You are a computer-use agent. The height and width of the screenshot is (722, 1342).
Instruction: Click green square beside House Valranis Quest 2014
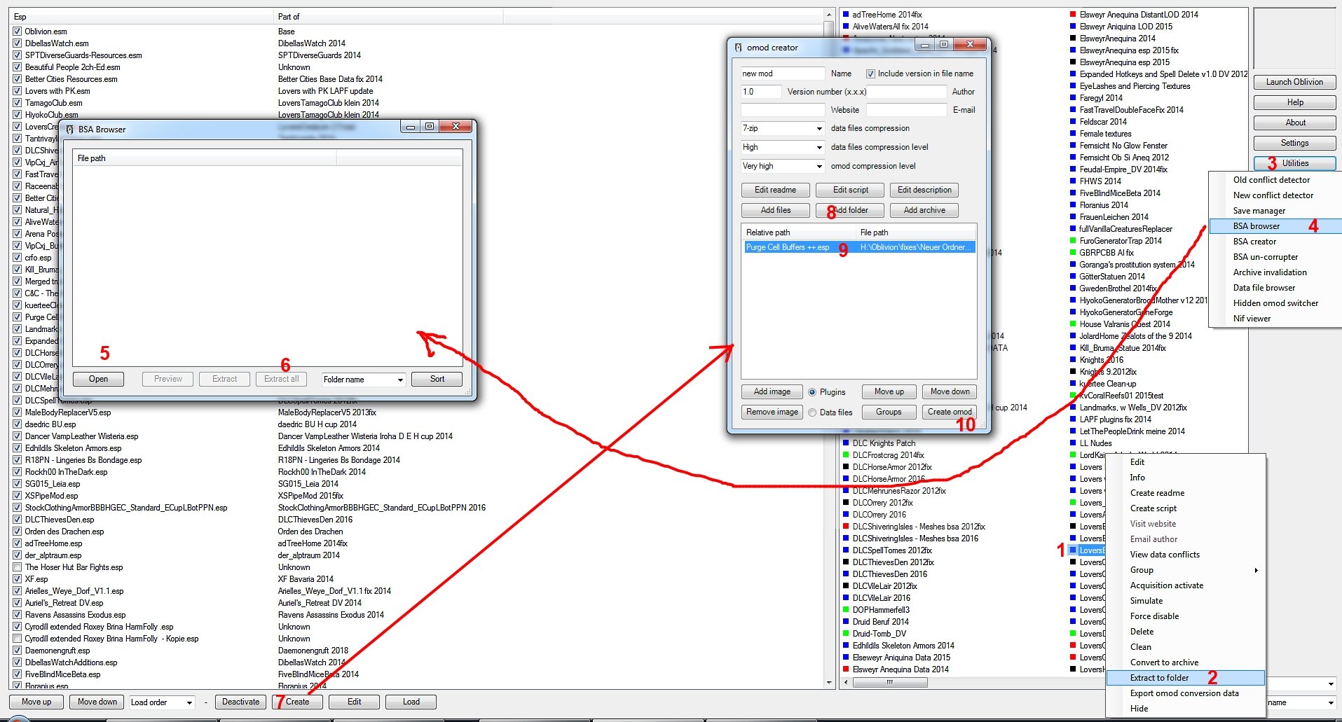1073,324
